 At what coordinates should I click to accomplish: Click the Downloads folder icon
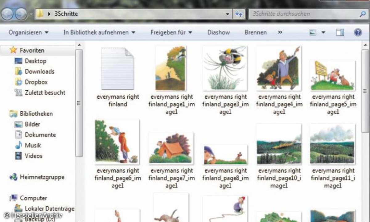[18, 71]
